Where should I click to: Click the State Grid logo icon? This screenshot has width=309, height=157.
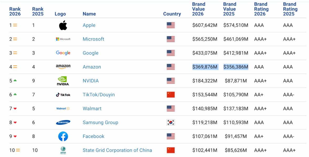click(x=63, y=150)
